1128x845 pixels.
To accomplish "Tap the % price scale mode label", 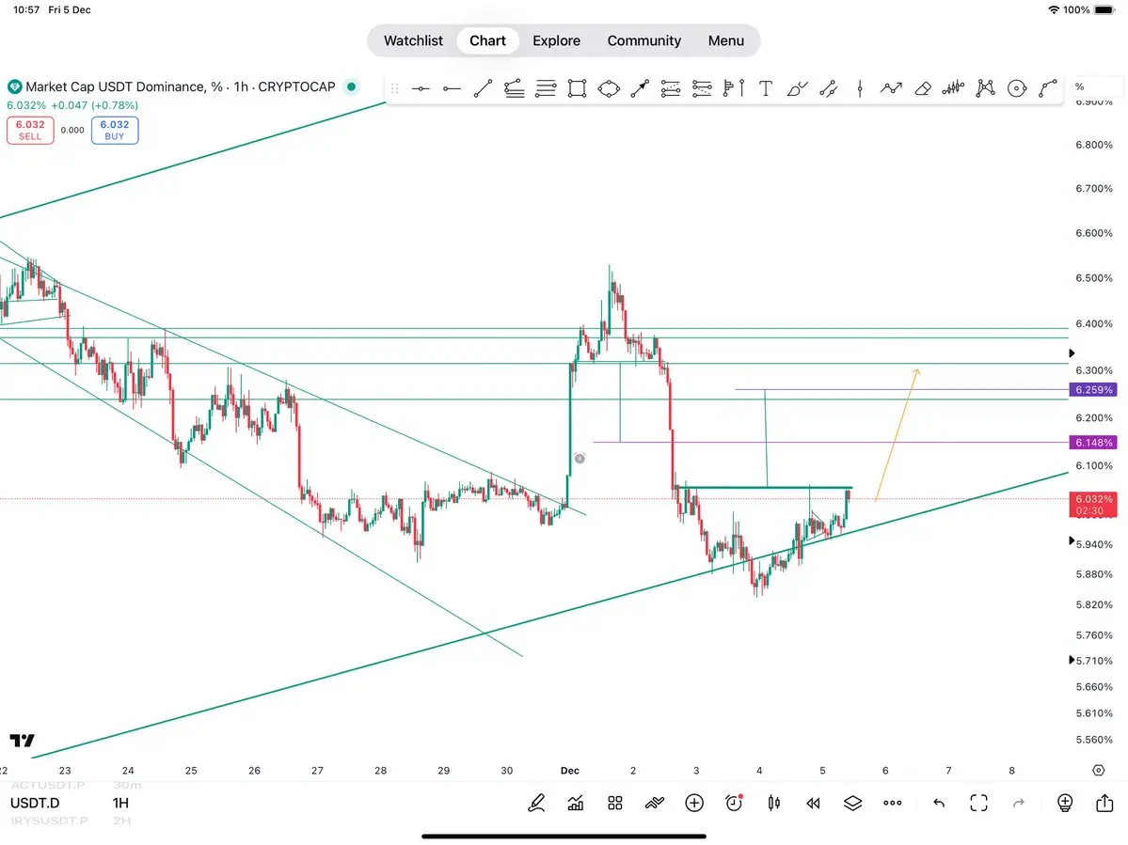I will pos(1080,86).
